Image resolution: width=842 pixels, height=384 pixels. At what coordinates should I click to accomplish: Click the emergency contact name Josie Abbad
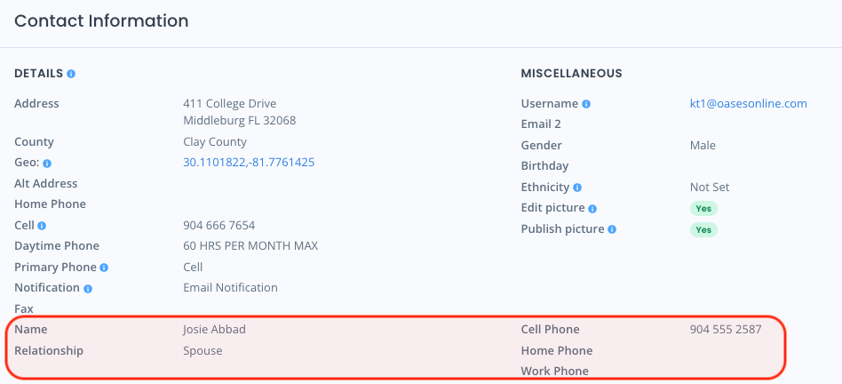[x=214, y=329]
